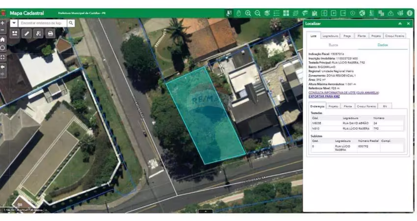Image resolution: width=417 pixels, height=221 pixels.
Task: Open the Croqui Foreiro tab at top
Action: (x=395, y=36)
